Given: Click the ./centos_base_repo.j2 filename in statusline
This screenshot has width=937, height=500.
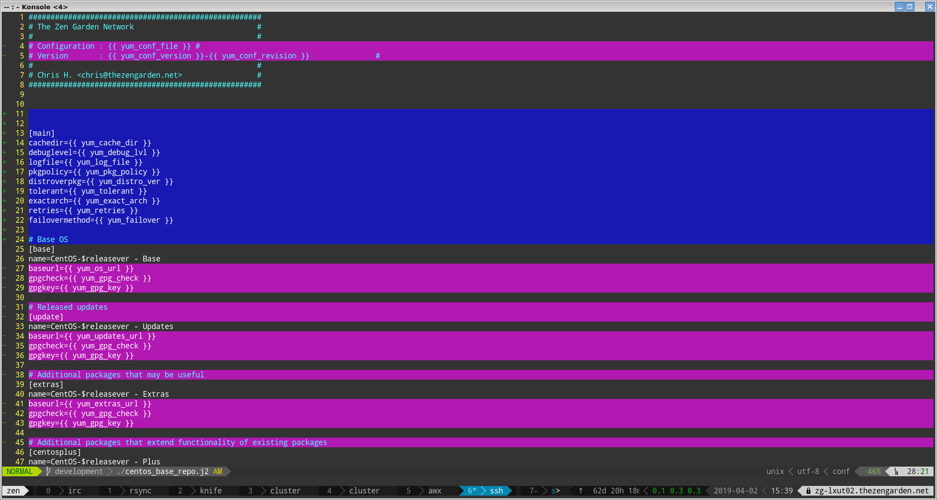Looking at the screenshot, I should [163, 471].
